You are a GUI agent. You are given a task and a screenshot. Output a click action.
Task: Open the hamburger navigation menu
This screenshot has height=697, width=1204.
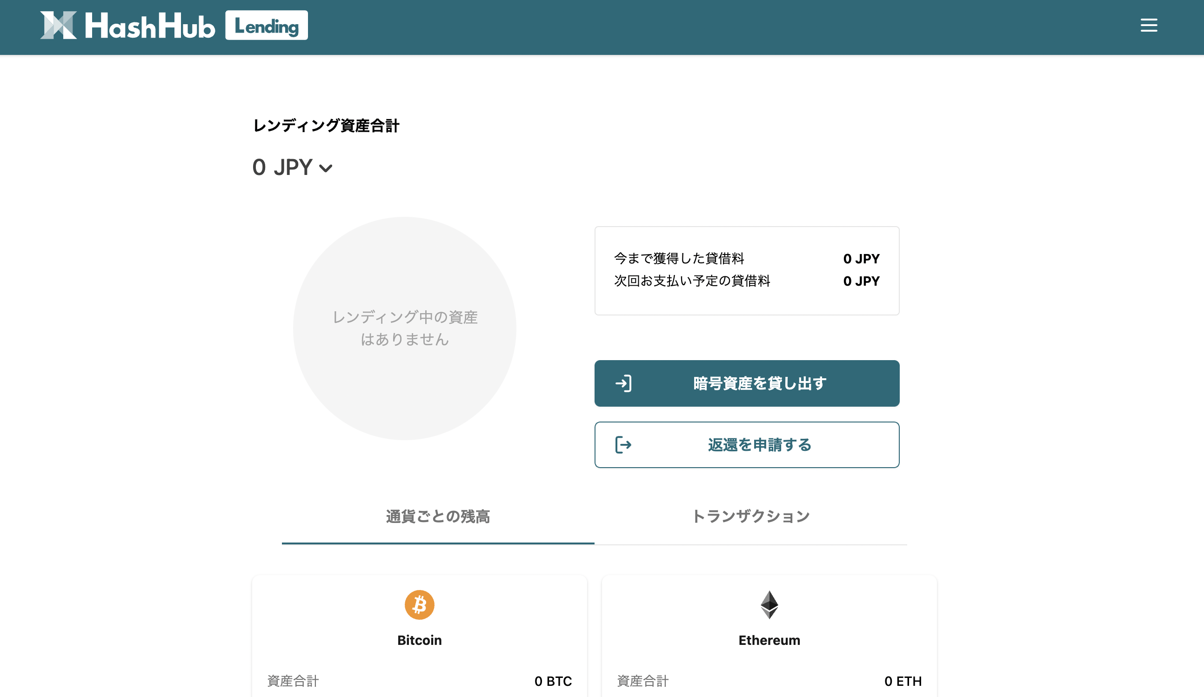click(x=1149, y=26)
